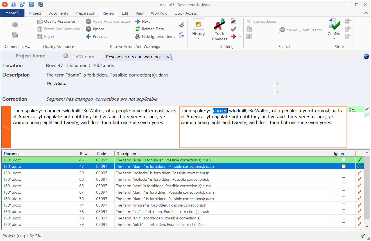Click the 0% match rate cell
This screenshot has width=371, height=241.
(x=356, y=110)
